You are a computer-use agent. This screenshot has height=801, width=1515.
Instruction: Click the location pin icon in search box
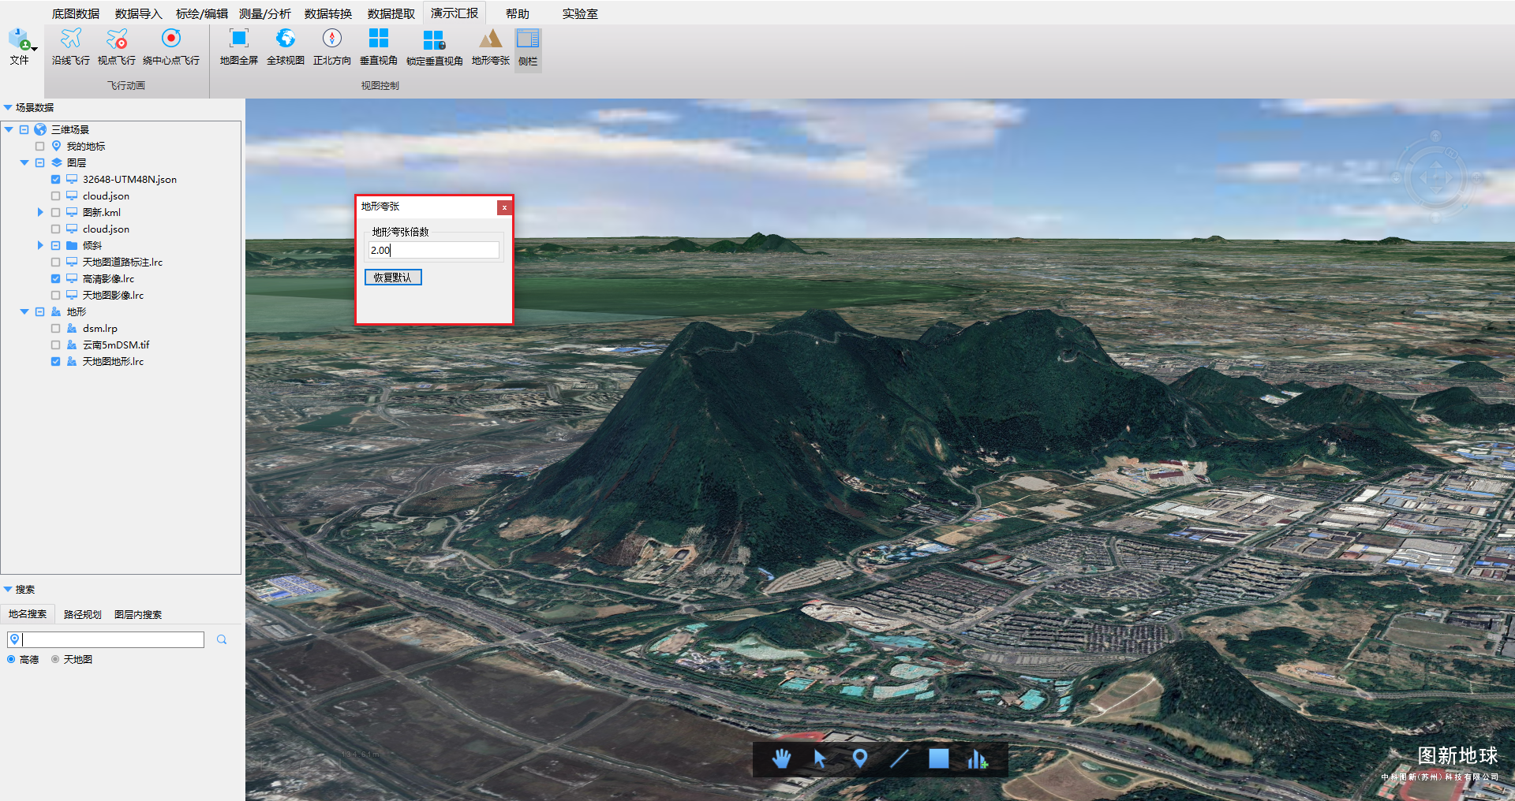pyautogui.click(x=14, y=639)
